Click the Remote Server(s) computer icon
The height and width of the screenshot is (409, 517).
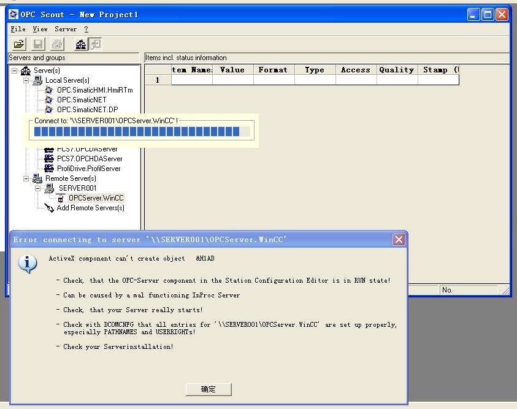pos(37,178)
